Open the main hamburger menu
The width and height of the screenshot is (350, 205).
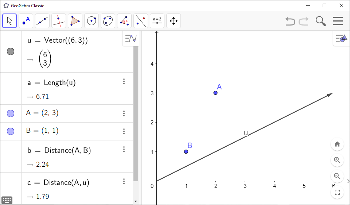pyautogui.click(x=338, y=21)
